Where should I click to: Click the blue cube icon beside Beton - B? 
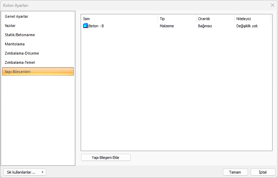(85, 26)
